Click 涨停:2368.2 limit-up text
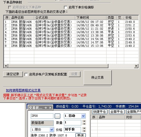The image size is (141, 137). (x=39, y=135)
